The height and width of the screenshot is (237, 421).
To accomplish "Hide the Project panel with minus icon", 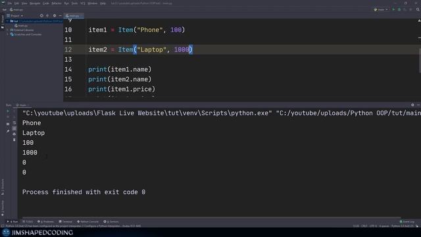I will click(x=60, y=16).
